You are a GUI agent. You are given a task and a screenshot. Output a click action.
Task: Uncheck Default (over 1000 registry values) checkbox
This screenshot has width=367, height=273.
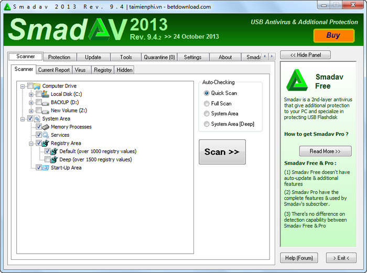(47, 151)
